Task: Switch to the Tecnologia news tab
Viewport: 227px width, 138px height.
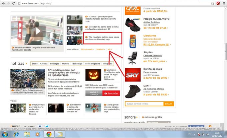Action: coord(77,64)
